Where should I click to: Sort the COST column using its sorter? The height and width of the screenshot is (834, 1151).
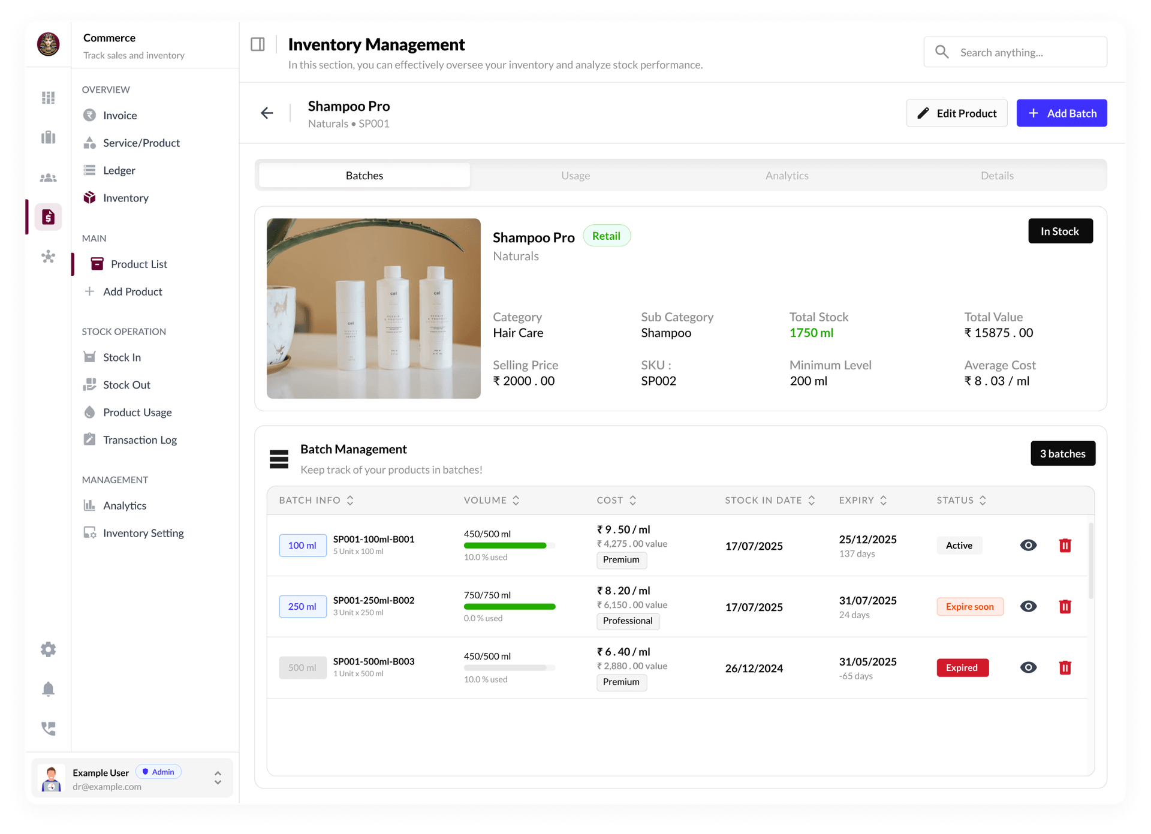(632, 499)
